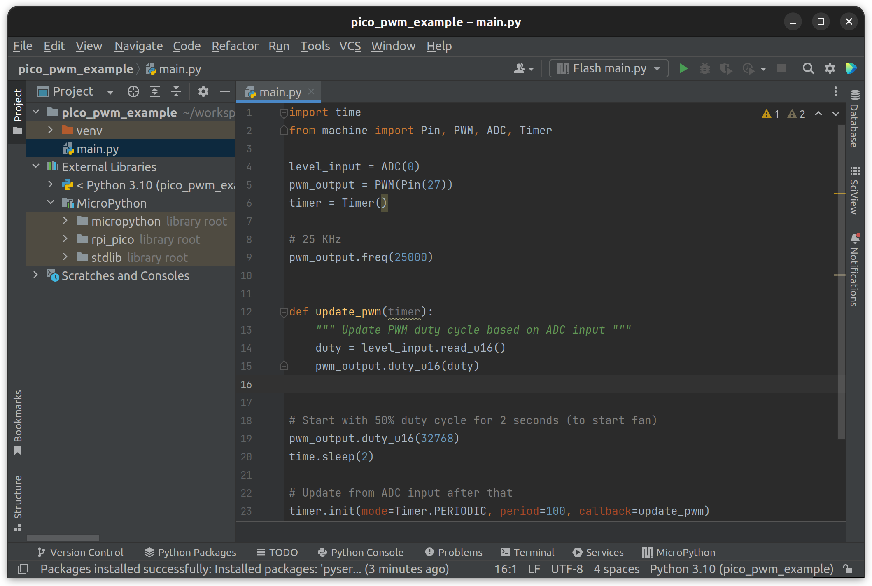
Task: Click the UTF-8 encoding selector
Action: point(567,569)
